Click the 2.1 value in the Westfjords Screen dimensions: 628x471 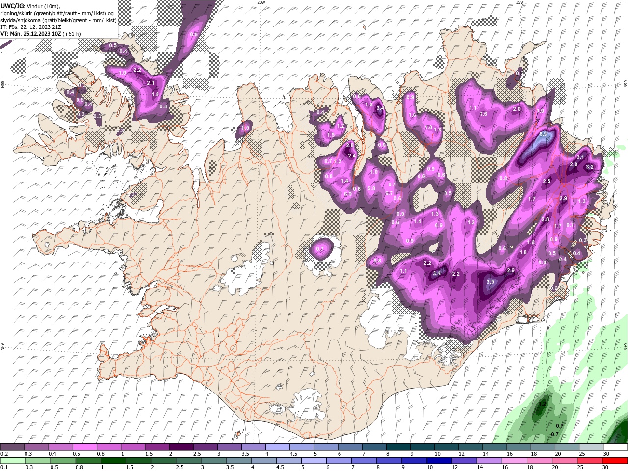click(151, 83)
